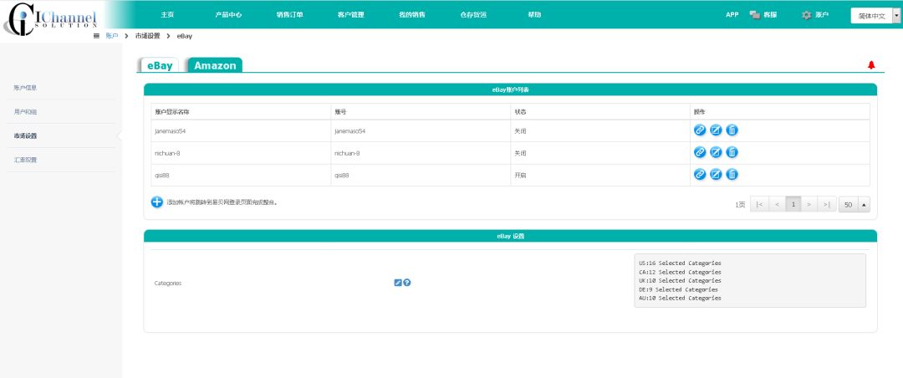Edit the qisi88 account

pos(716,175)
